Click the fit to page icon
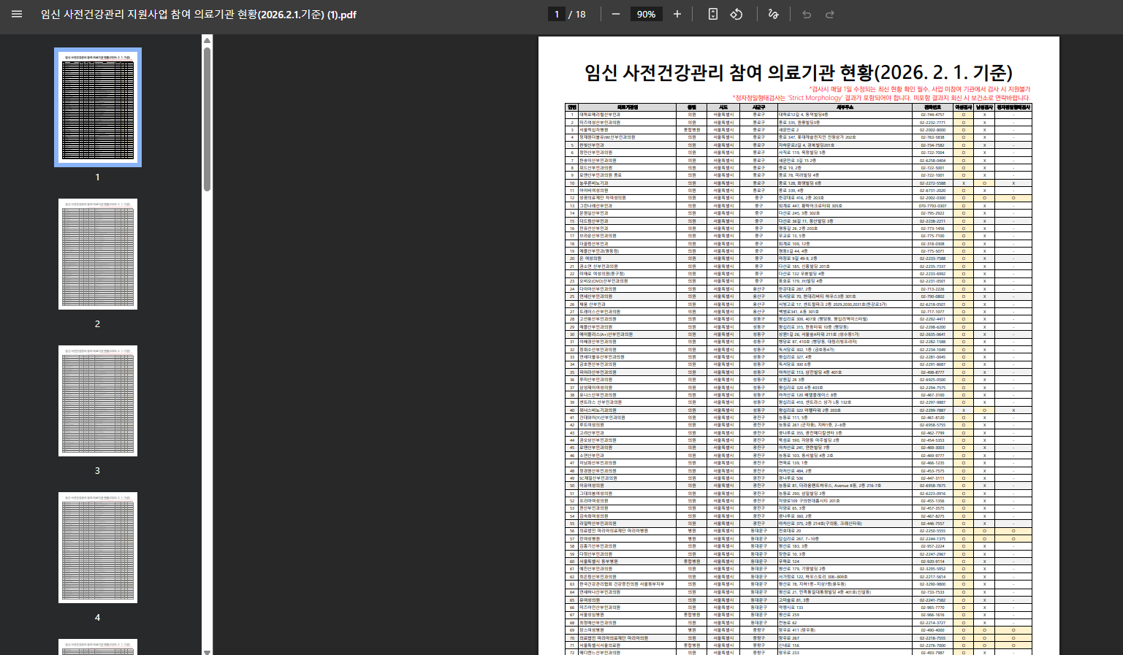The width and height of the screenshot is (1123, 655). pos(713,14)
